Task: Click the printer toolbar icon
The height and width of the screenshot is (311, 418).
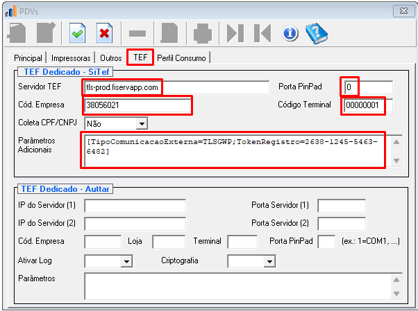Action: [x=203, y=33]
